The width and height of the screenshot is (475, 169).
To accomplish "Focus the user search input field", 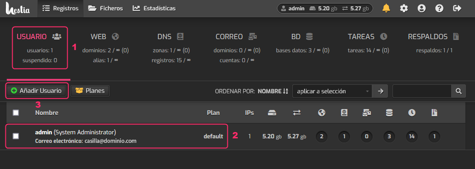I will tap(422, 91).
